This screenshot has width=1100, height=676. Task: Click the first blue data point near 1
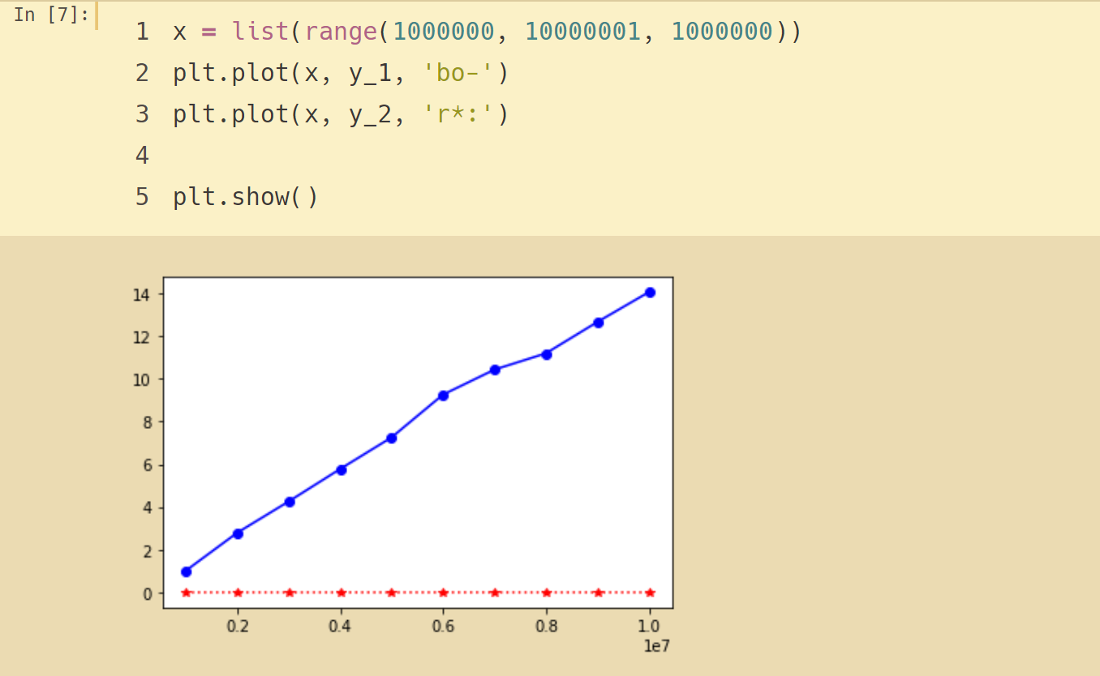(x=187, y=571)
